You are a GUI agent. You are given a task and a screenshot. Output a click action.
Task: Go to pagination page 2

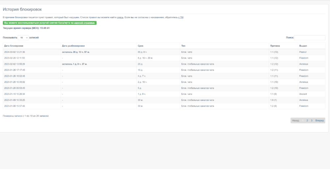[307, 120]
